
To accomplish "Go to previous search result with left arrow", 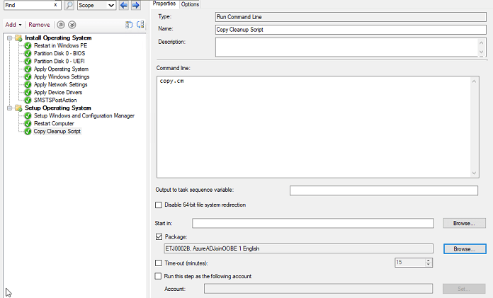I will [x=124, y=5].
